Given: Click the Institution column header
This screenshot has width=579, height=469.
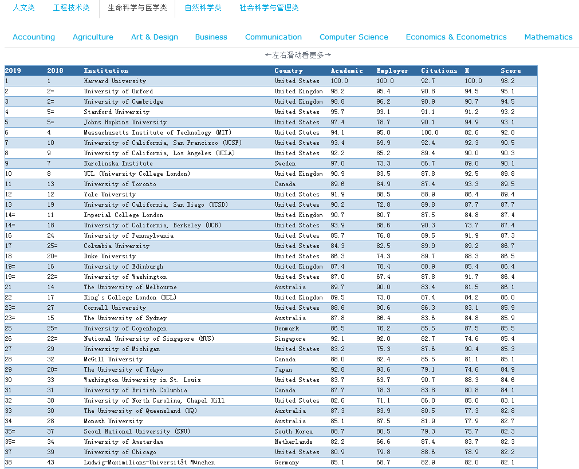Looking at the screenshot, I should point(106,71).
